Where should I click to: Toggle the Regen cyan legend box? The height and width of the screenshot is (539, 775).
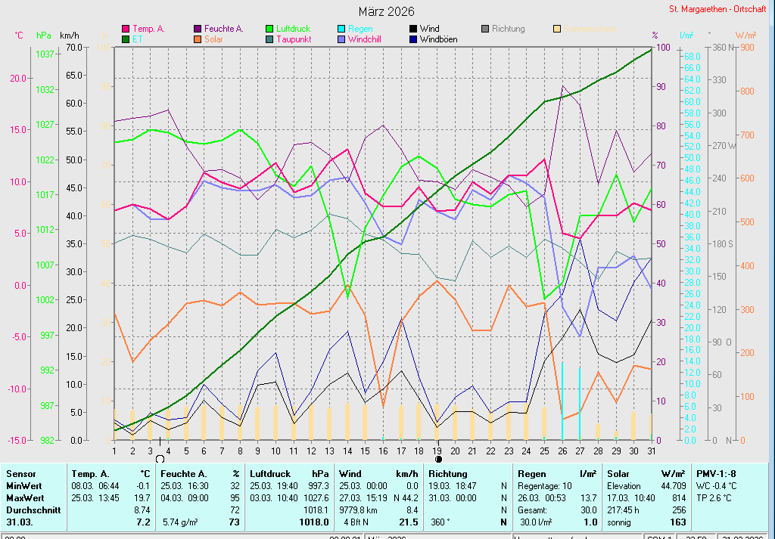341,29
